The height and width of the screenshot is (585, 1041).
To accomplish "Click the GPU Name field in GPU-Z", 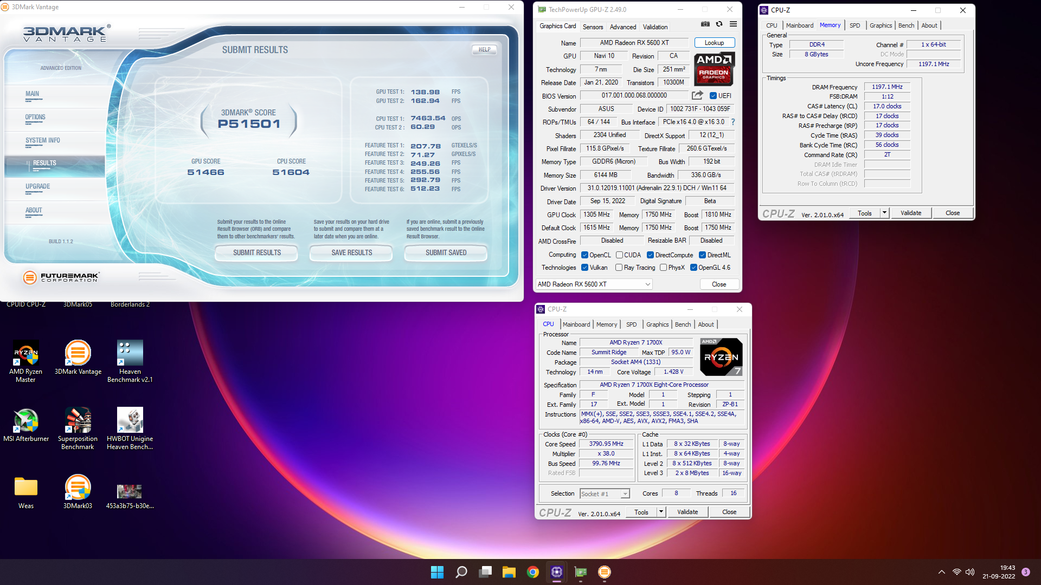I will tap(634, 43).
